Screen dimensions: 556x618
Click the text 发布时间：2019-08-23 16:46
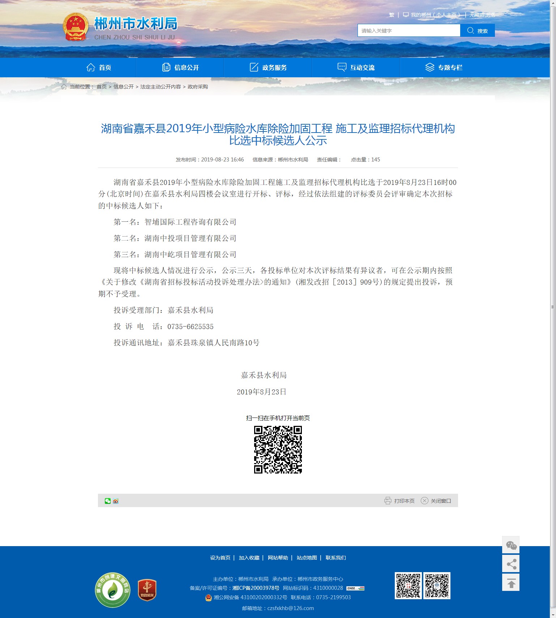pos(210,160)
